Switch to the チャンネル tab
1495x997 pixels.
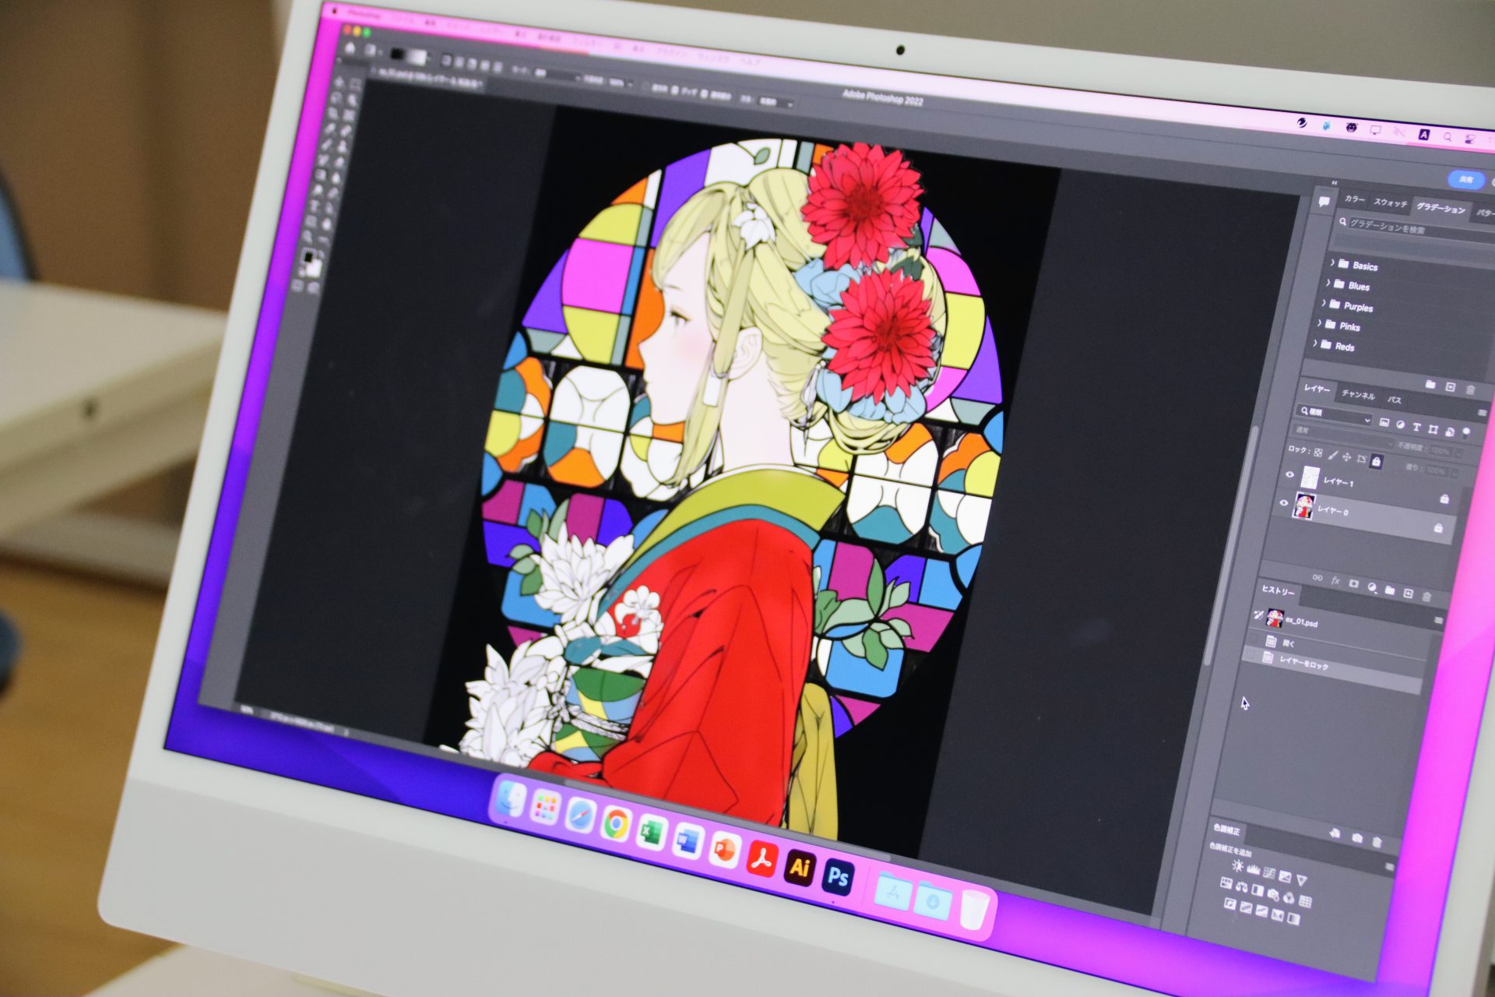[1358, 395]
